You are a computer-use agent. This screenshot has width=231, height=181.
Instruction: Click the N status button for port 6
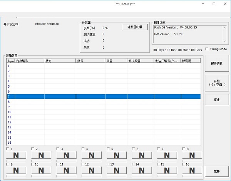(x=142, y=155)
